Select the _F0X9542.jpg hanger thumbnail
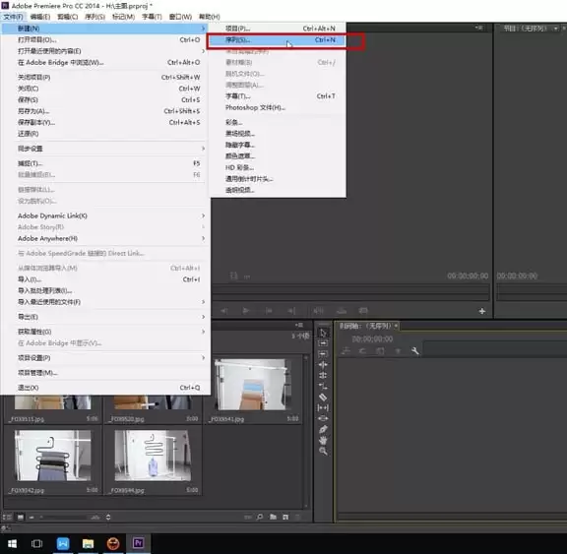567x554 pixels. [53, 456]
